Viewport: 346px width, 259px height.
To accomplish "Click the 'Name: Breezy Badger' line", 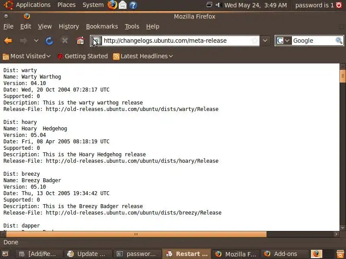I will (x=32, y=180).
